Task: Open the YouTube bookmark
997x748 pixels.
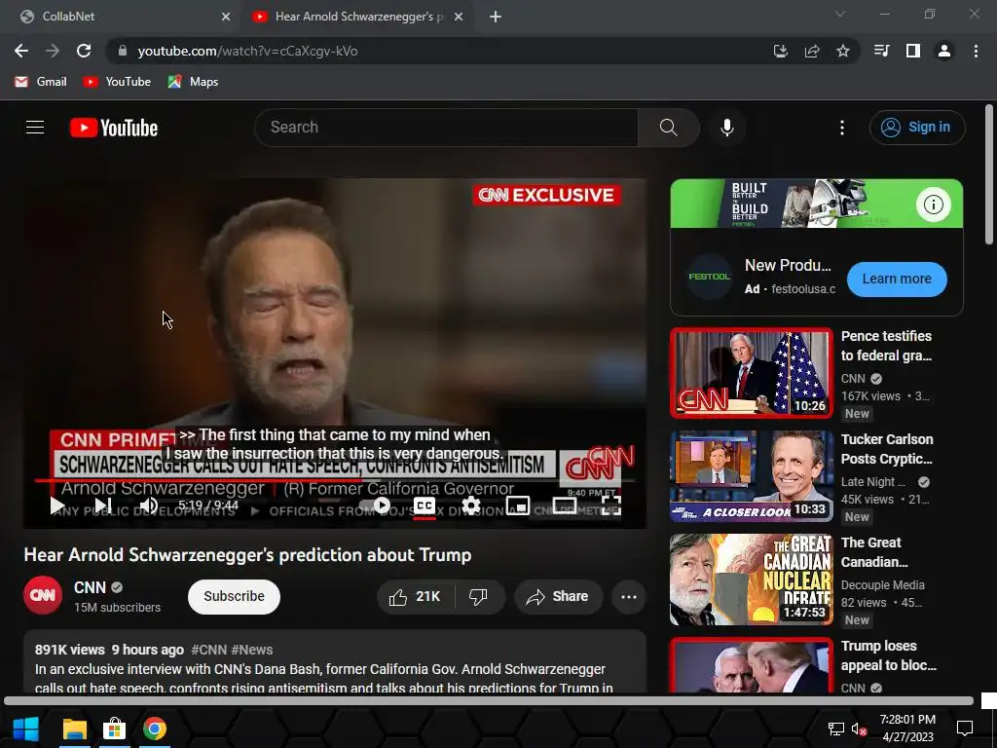Action: pyautogui.click(x=117, y=82)
